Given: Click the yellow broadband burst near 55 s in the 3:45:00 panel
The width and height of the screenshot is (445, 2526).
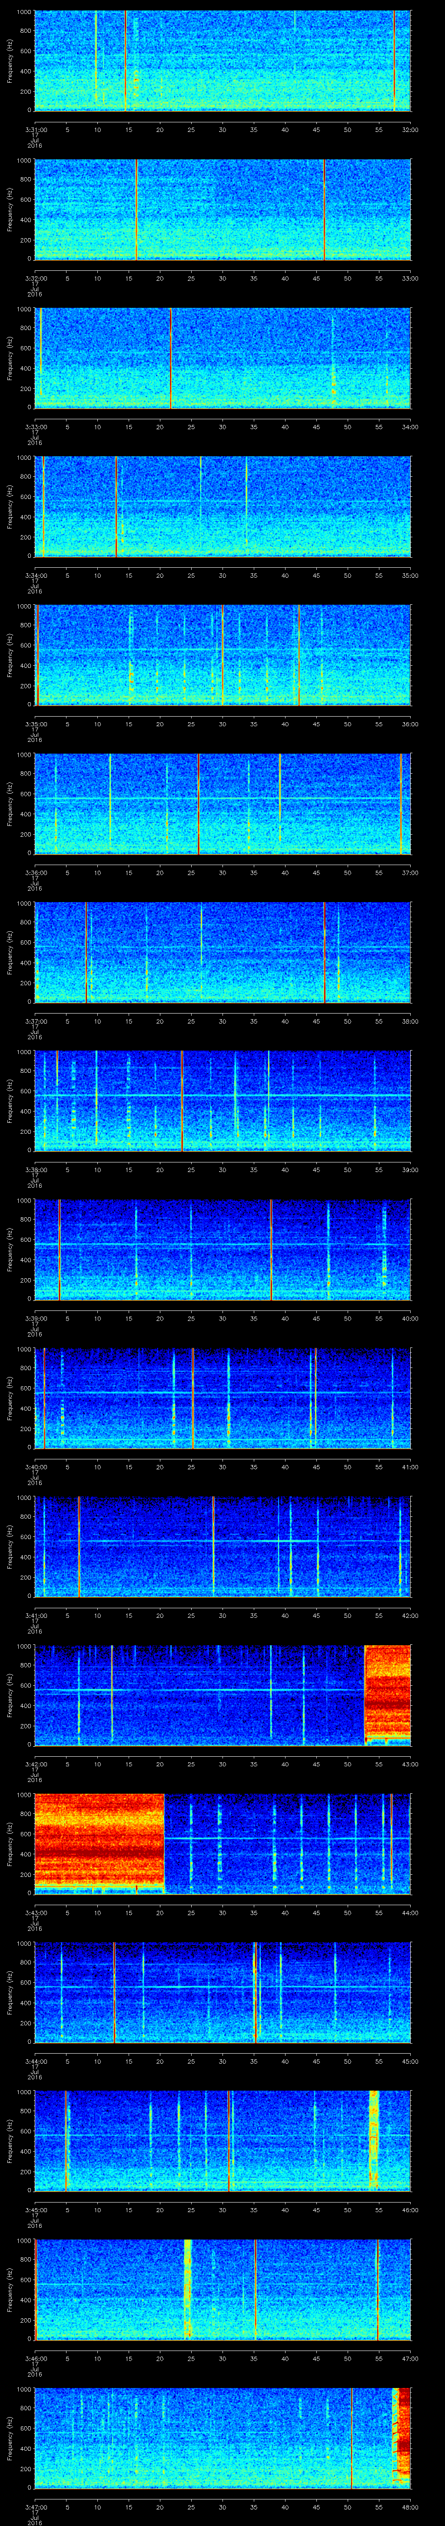Looking at the screenshot, I should click(x=374, y=2141).
